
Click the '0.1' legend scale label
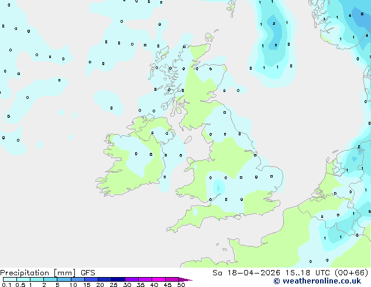[x=6, y=285]
